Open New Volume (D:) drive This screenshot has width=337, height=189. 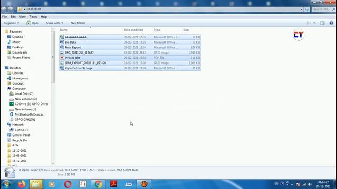pos(26,99)
